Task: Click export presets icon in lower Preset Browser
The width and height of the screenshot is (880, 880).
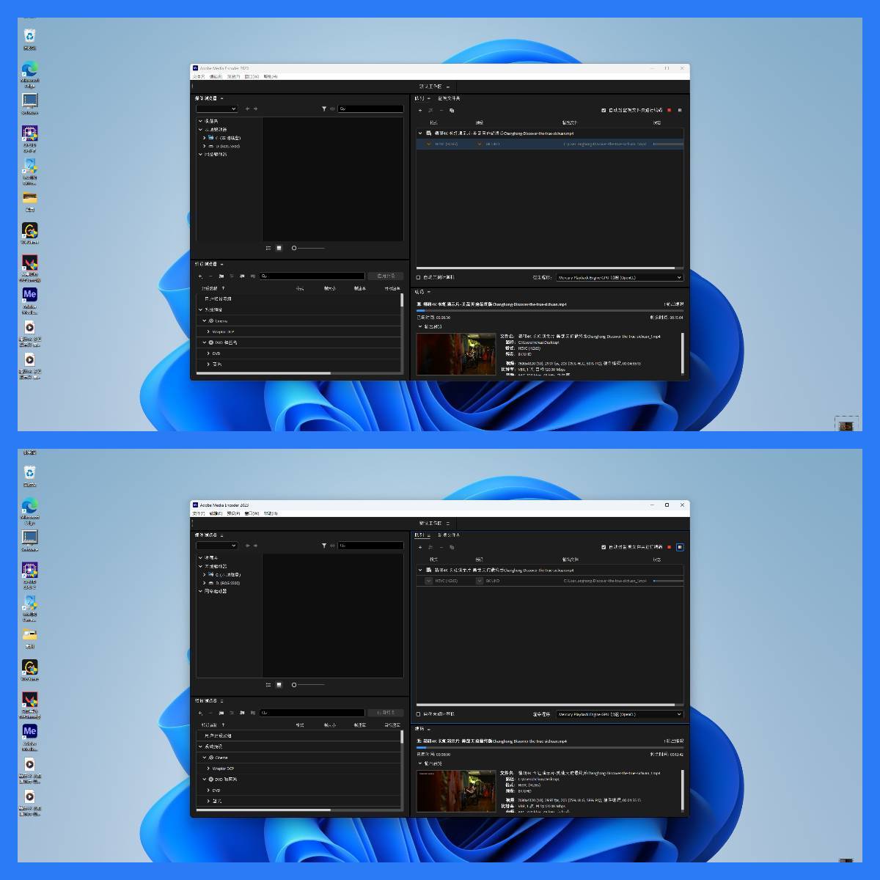Action: pyautogui.click(x=252, y=713)
